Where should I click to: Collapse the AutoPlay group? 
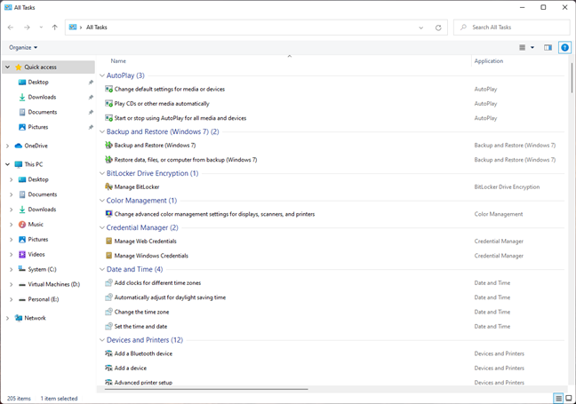[101, 75]
